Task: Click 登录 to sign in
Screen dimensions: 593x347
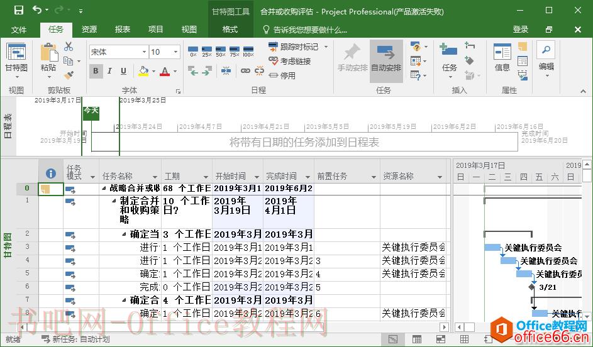Action: tap(521, 30)
